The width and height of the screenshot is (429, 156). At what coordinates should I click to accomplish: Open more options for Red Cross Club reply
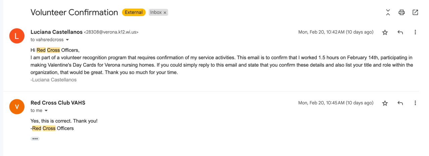coord(415,103)
